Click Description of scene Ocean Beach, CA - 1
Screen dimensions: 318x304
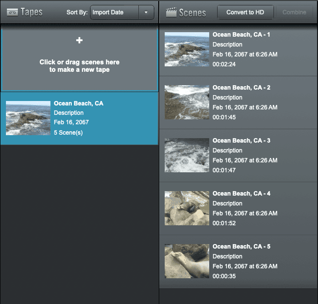(x=227, y=45)
